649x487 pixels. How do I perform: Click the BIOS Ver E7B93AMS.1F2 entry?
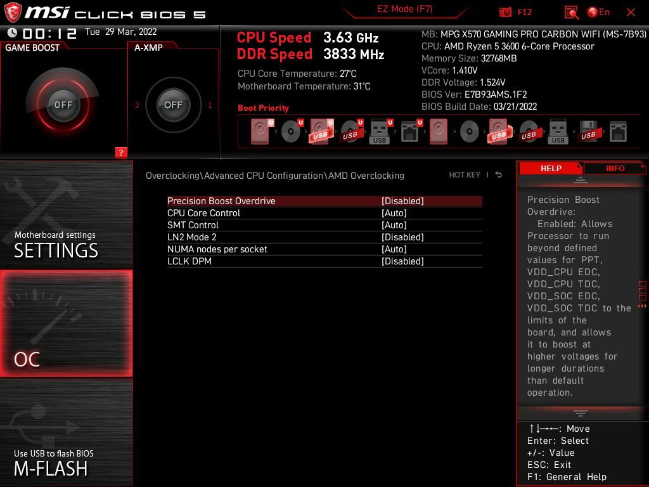coord(474,94)
